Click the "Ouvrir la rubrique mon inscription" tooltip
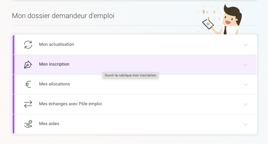 pos(130,75)
